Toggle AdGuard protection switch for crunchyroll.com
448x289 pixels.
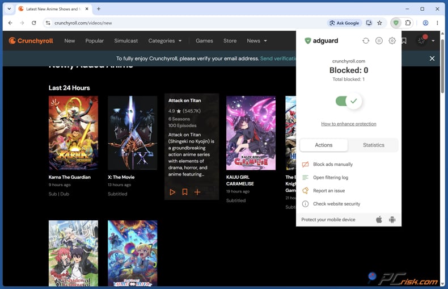tap(349, 101)
